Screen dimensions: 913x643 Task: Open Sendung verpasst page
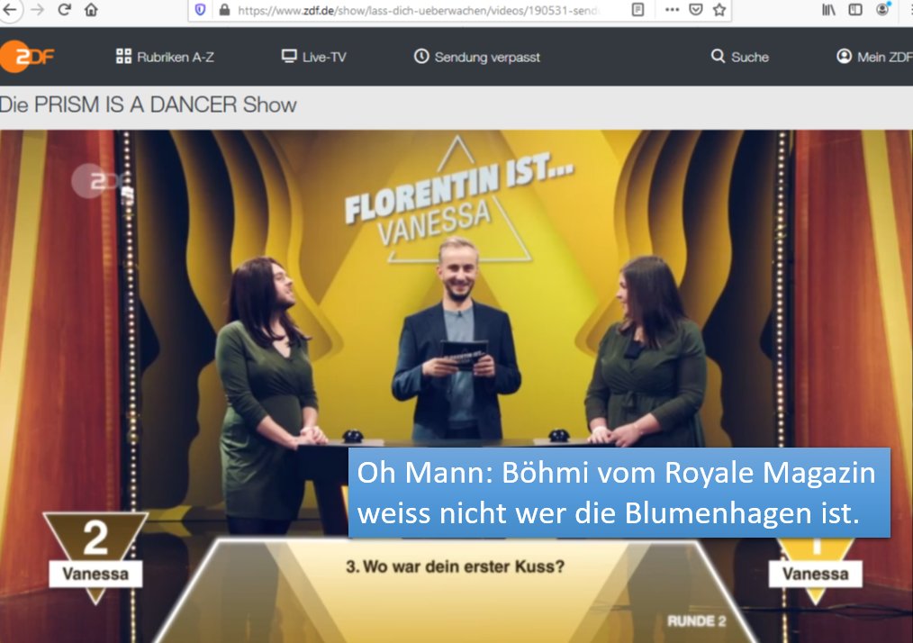pos(477,57)
